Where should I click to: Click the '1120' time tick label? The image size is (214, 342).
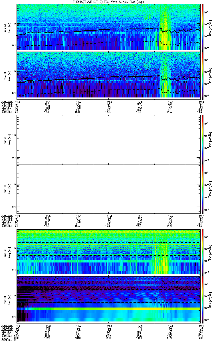pos(139,338)
